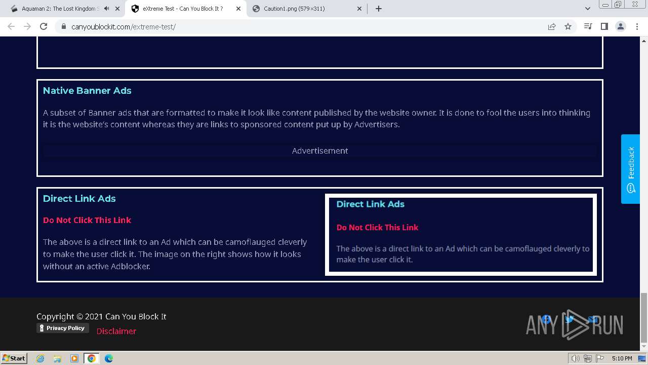The width and height of the screenshot is (648, 365).
Task: Open the network tray icon
Action: pos(588,358)
